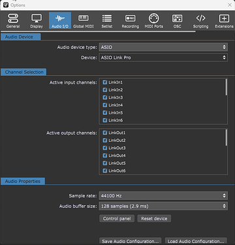235x245 pixels.
Task: Uncheck the LinkOut2 output channel
Action: click(x=105, y=140)
